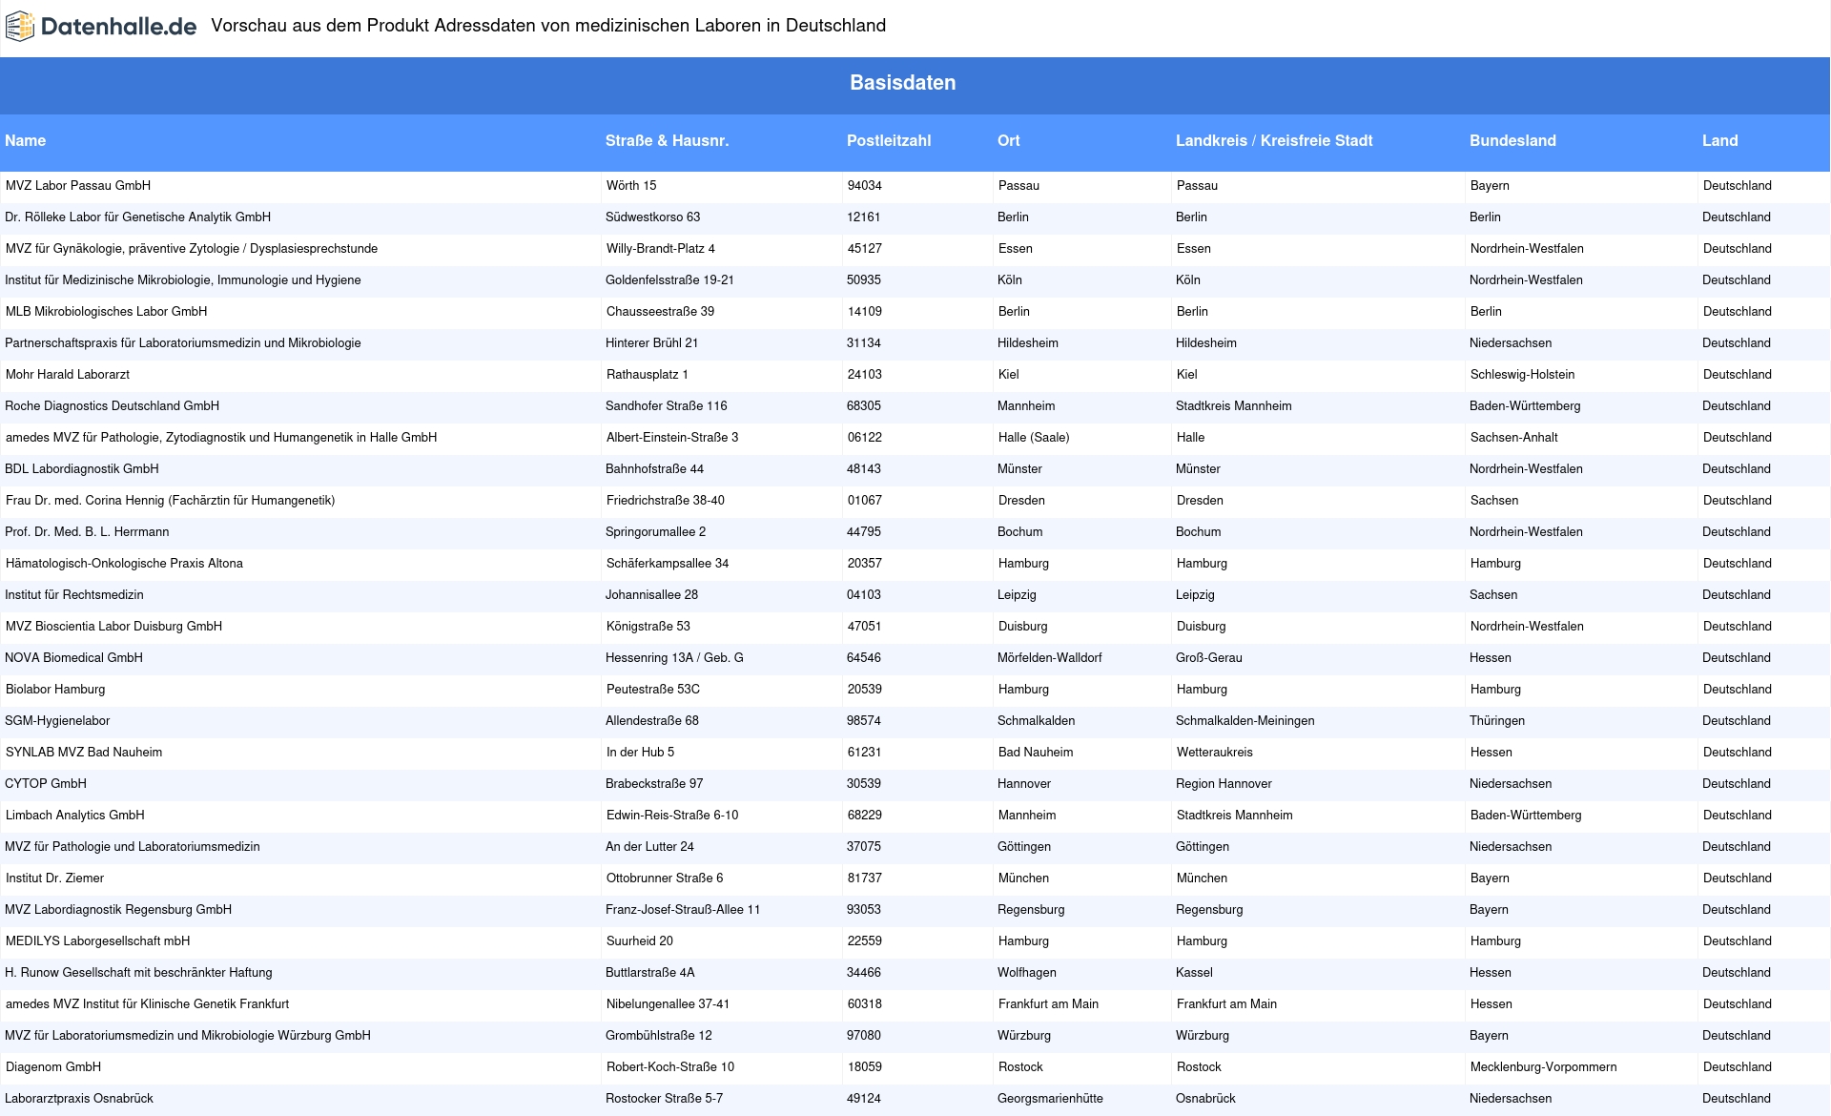Select Institut Dr. Ziemer entry
Viewport: 1831px width, 1116px height.
pyautogui.click(x=55, y=878)
